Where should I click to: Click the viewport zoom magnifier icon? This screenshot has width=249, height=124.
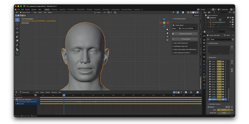click(167, 30)
